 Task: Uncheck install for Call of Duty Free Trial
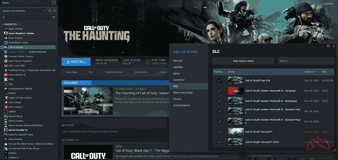click(x=219, y=80)
